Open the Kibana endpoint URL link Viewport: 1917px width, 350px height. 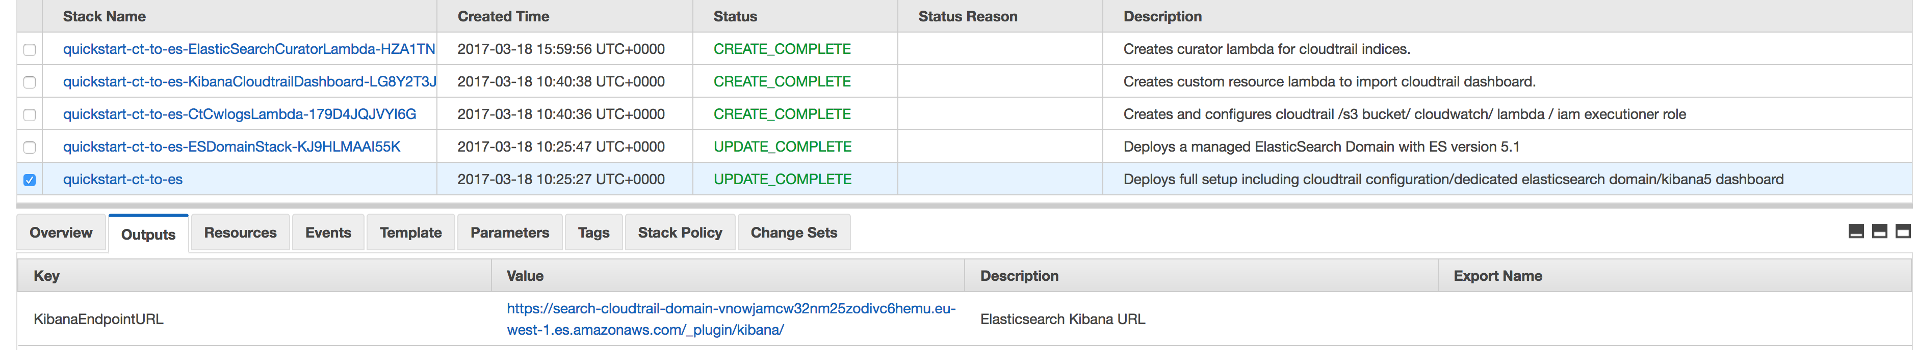click(x=731, y=319)
